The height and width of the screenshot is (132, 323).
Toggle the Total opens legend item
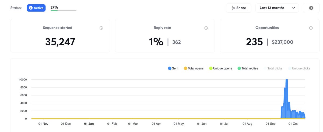(x=194, y=68)
